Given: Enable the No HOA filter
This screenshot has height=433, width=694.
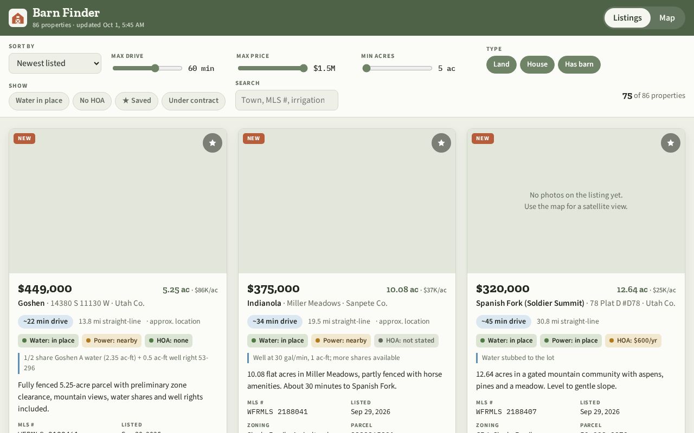Looking at the screenshot, I should (x=92, y=101).
